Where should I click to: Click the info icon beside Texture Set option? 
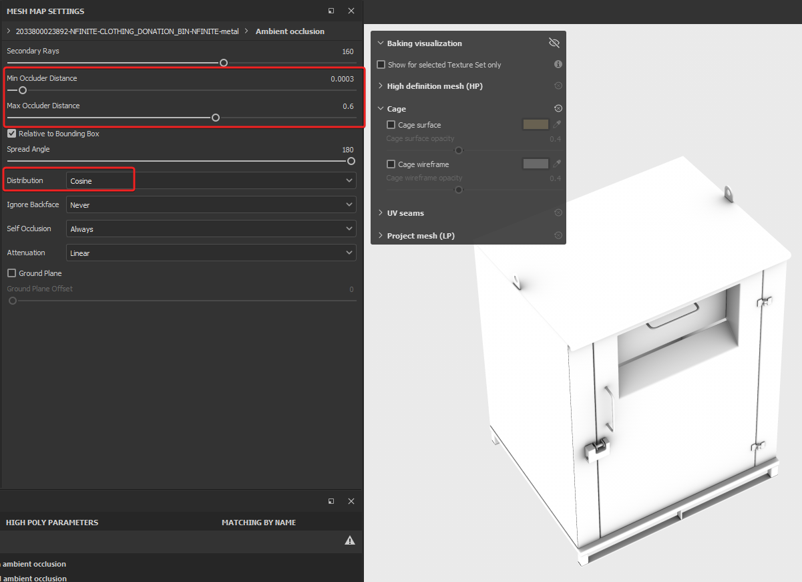click(558, 64)
